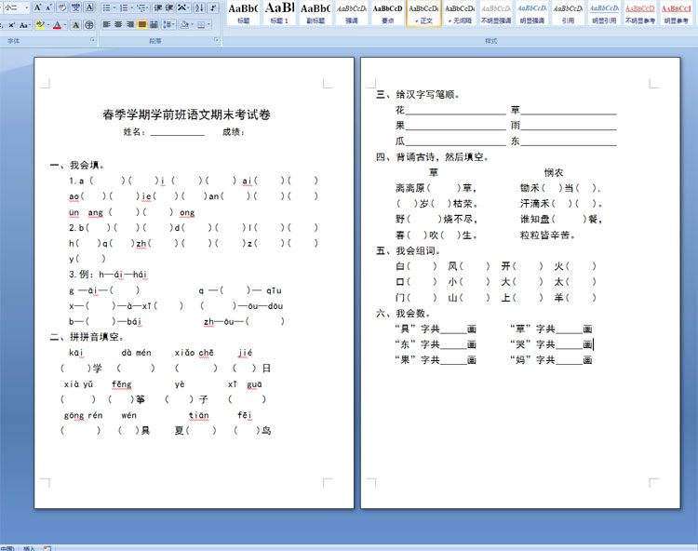
Task: Apply the 副标题 subtitle style
Action: (315, 13)
